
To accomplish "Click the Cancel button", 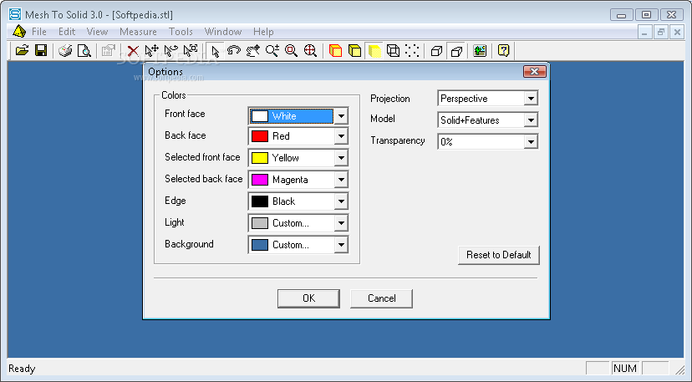I will point(381,298).
